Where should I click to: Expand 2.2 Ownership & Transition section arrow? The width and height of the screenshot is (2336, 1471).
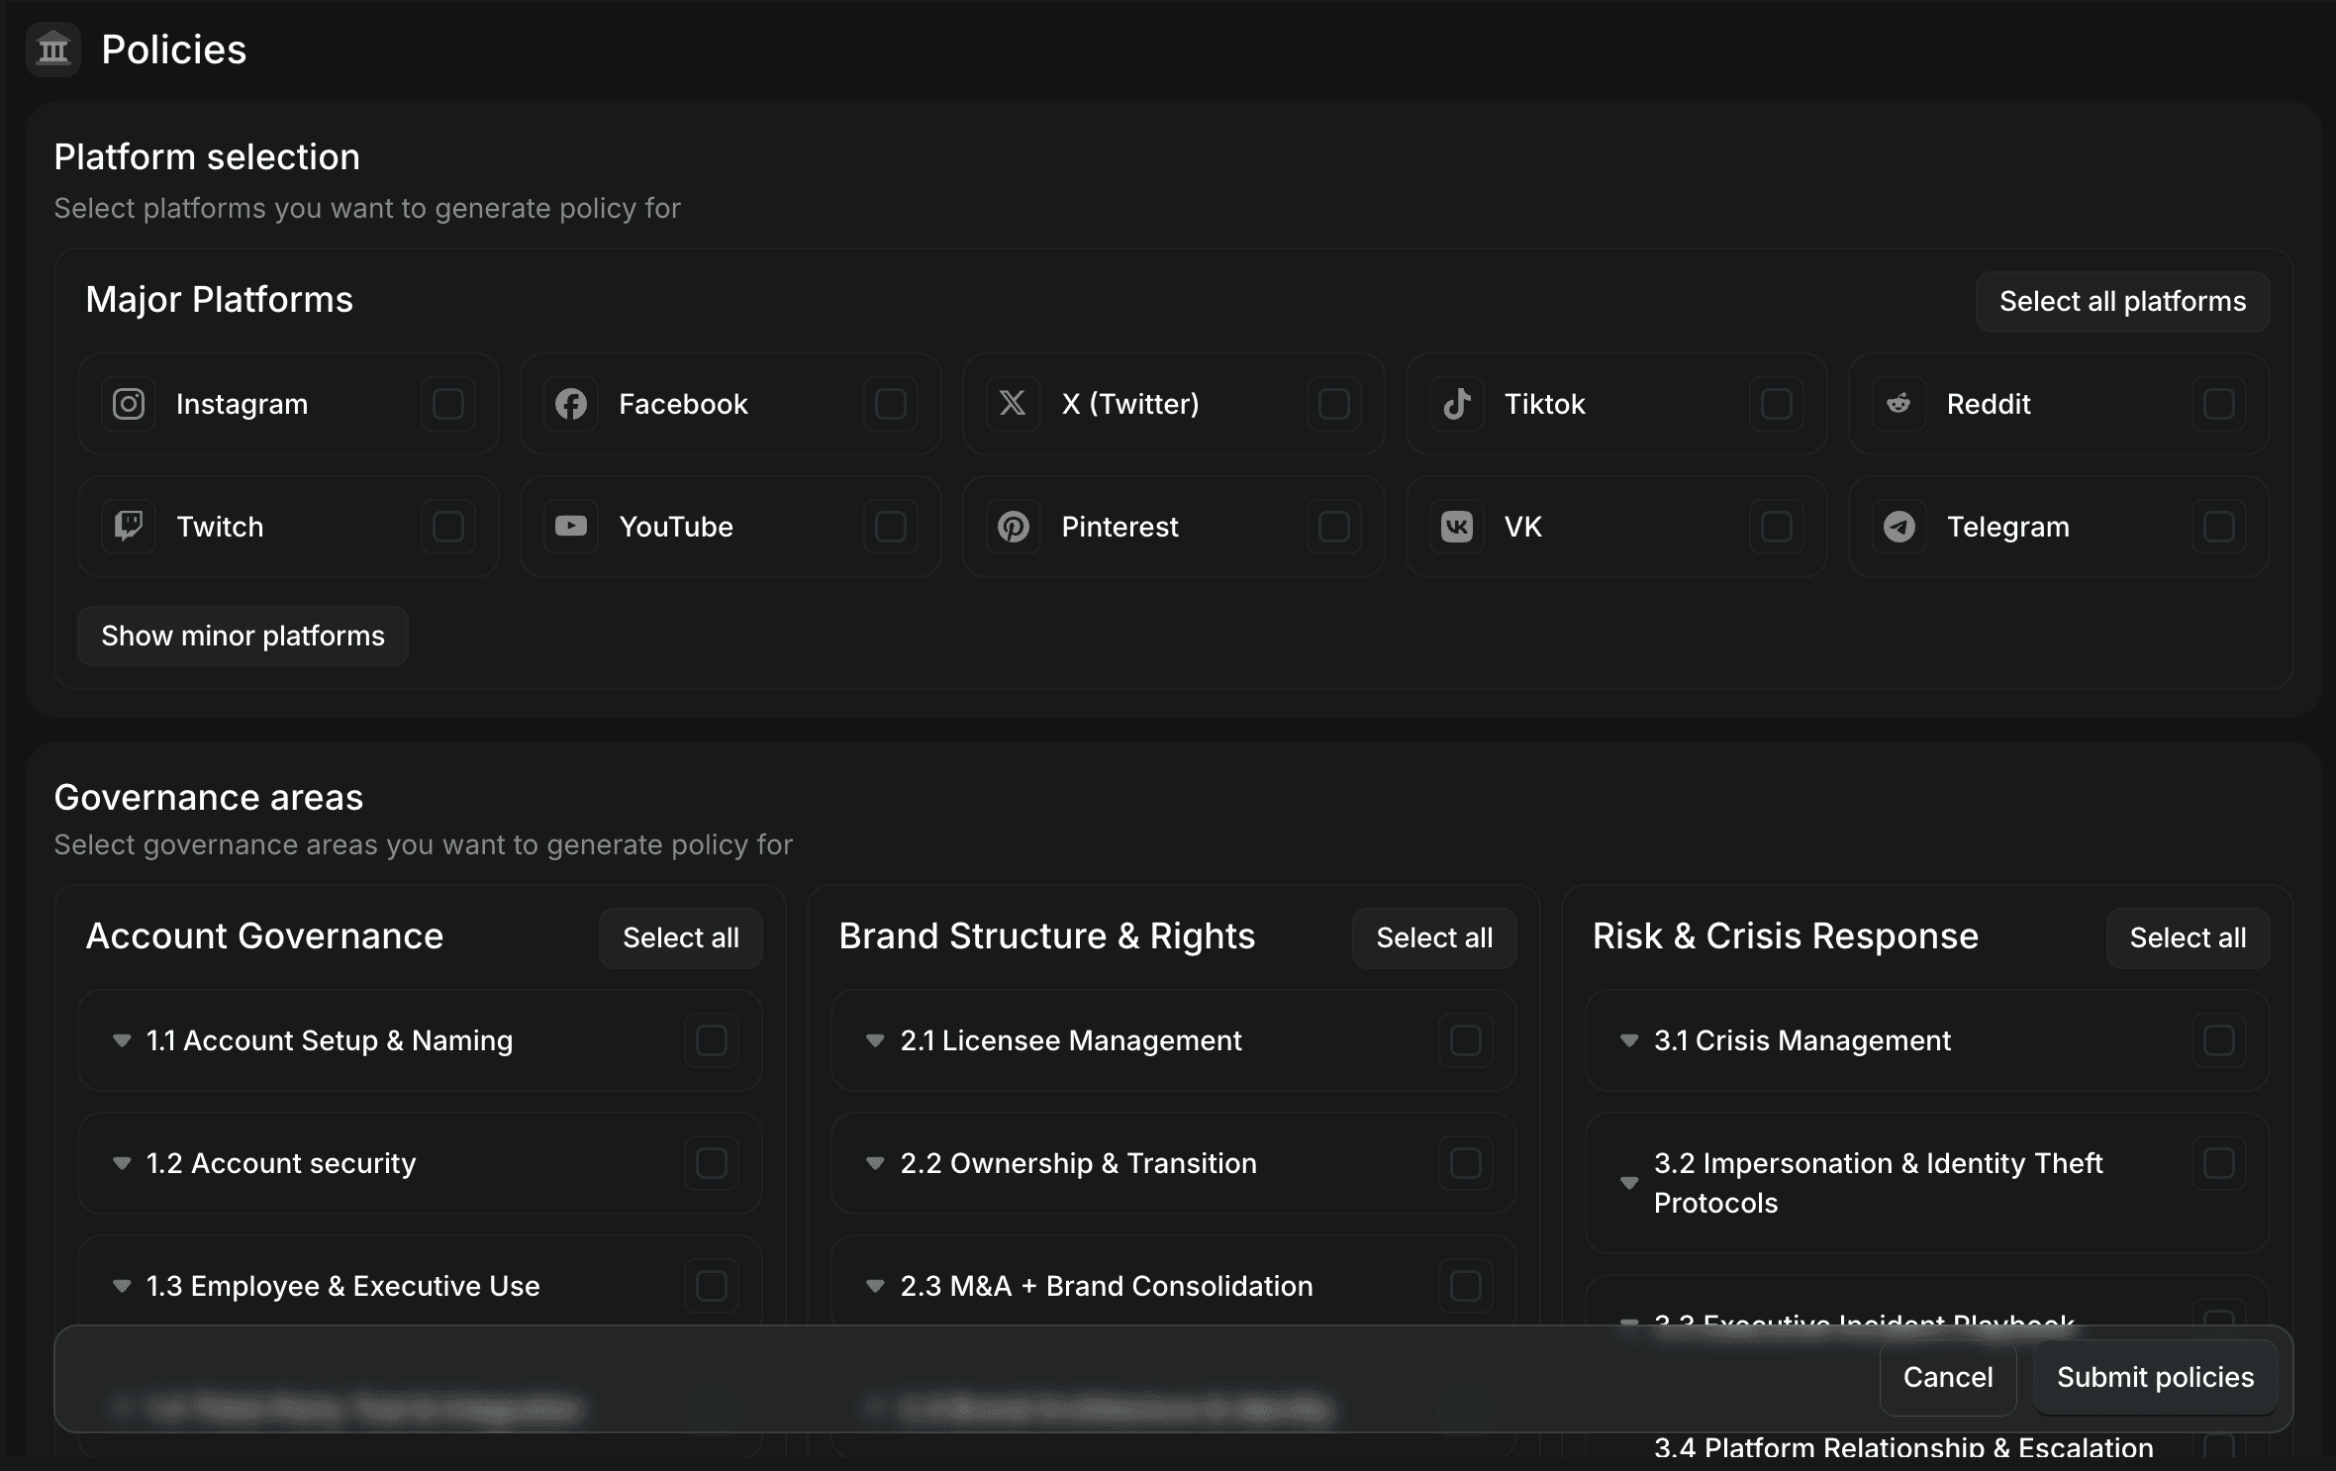(x=875, y=1163)
